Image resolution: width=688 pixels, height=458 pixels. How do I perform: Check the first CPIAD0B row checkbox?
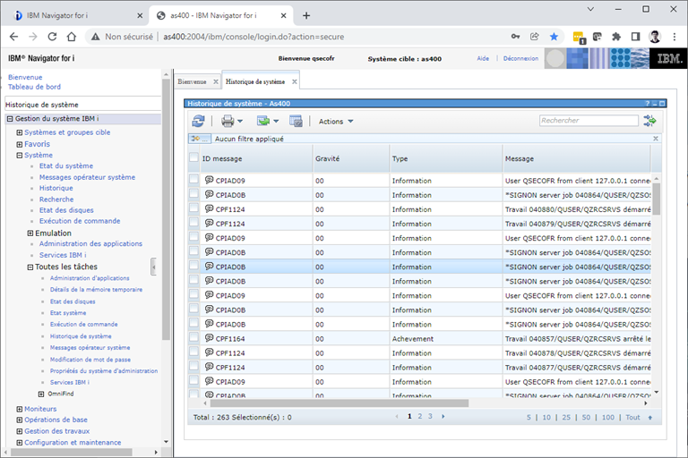tap(193, 194)
